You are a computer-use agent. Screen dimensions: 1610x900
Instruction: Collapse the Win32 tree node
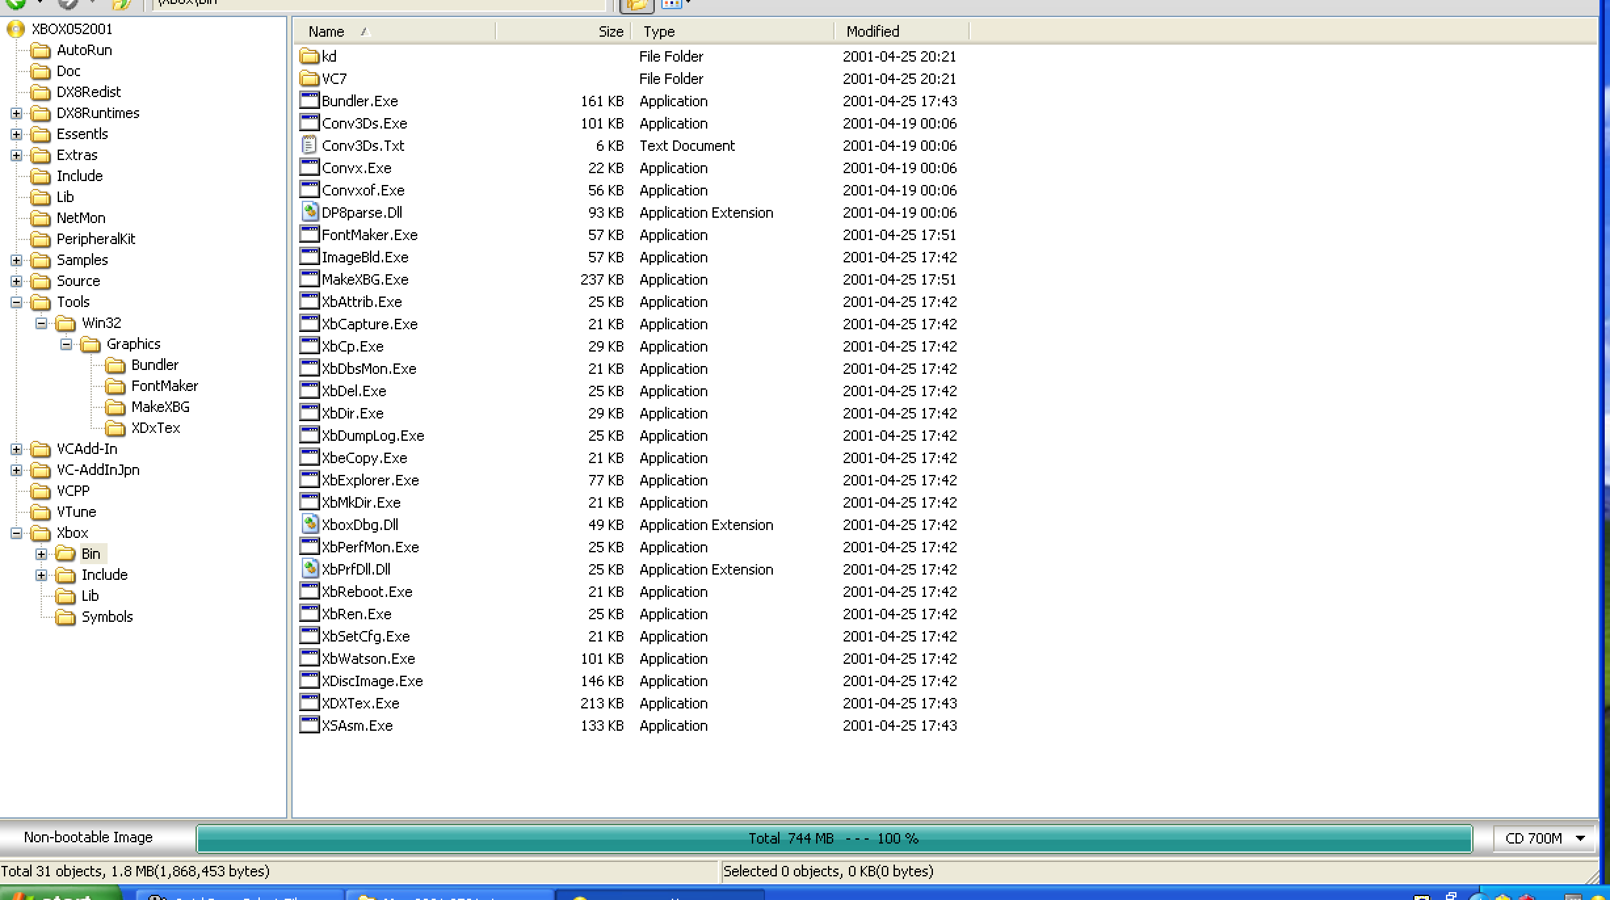[x=41, y=323]
